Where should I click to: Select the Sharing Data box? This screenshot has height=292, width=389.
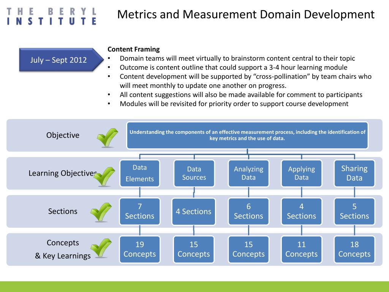coord(354,173)
